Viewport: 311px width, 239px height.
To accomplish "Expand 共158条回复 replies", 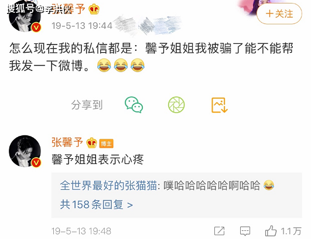I will [x=97, y=204].
